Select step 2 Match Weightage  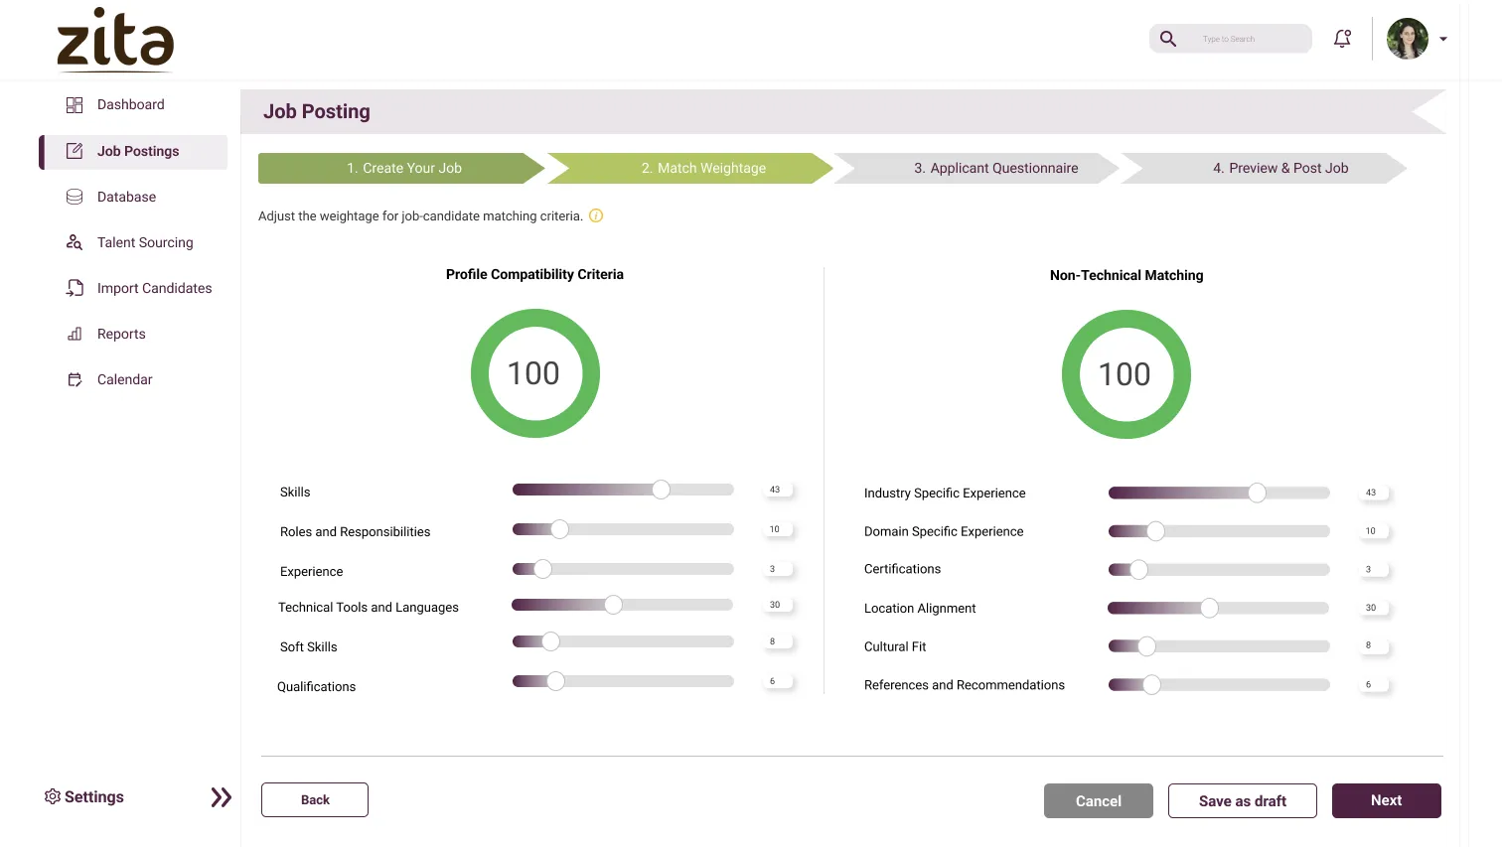pyautogui.click(x=690, y=168)
